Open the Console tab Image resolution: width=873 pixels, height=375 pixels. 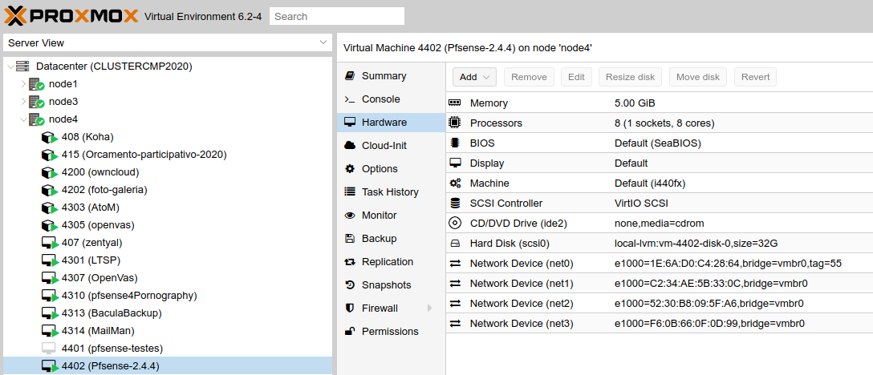click(x=391, y=99)
